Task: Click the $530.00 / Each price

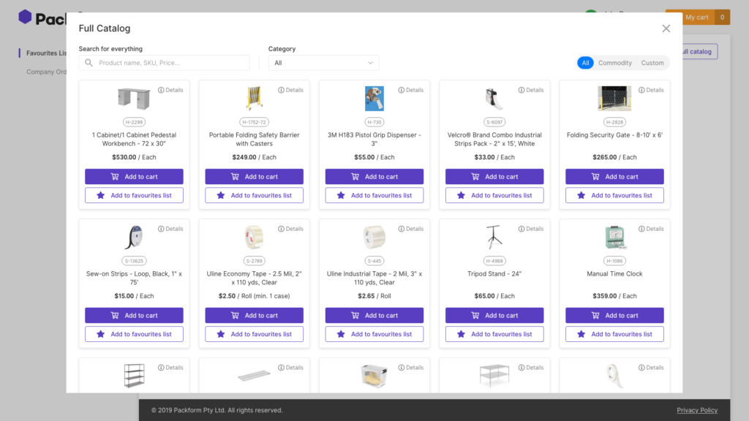Action: (134, 157)
